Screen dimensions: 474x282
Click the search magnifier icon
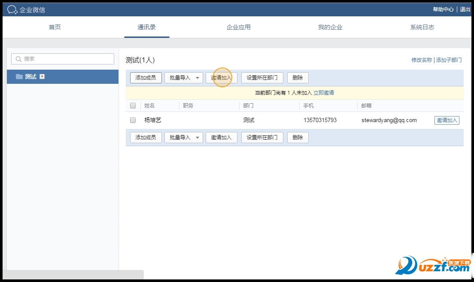coord(18,58)
